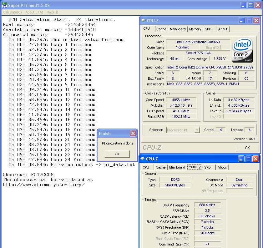The image size is (263, 248).
Task: Close the lower CPU-Z window
Action: 255,159
